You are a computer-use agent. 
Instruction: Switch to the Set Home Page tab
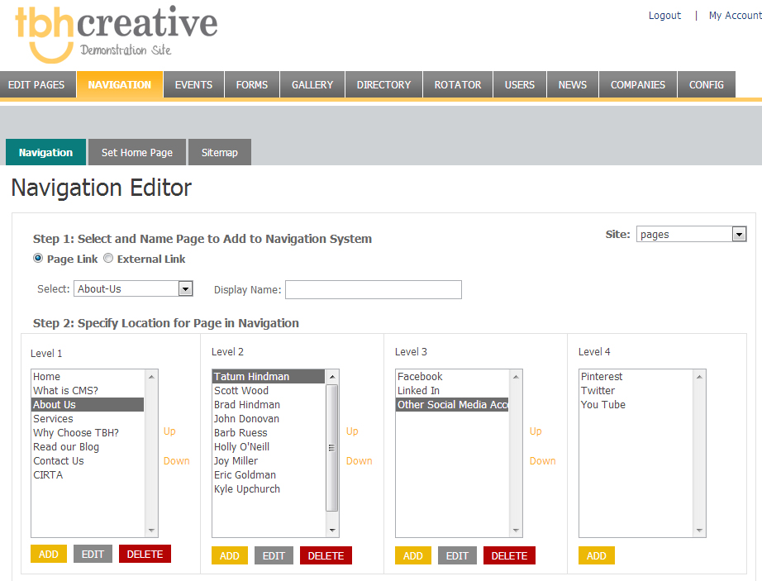click(137, 153)
